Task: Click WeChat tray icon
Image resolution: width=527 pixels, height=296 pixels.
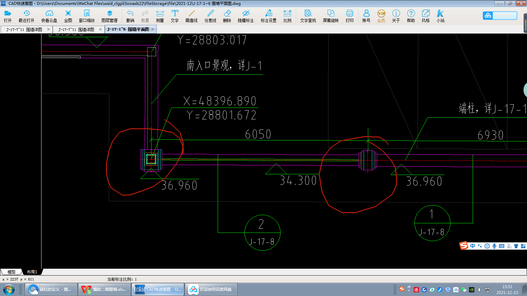Action: point(464,290)
